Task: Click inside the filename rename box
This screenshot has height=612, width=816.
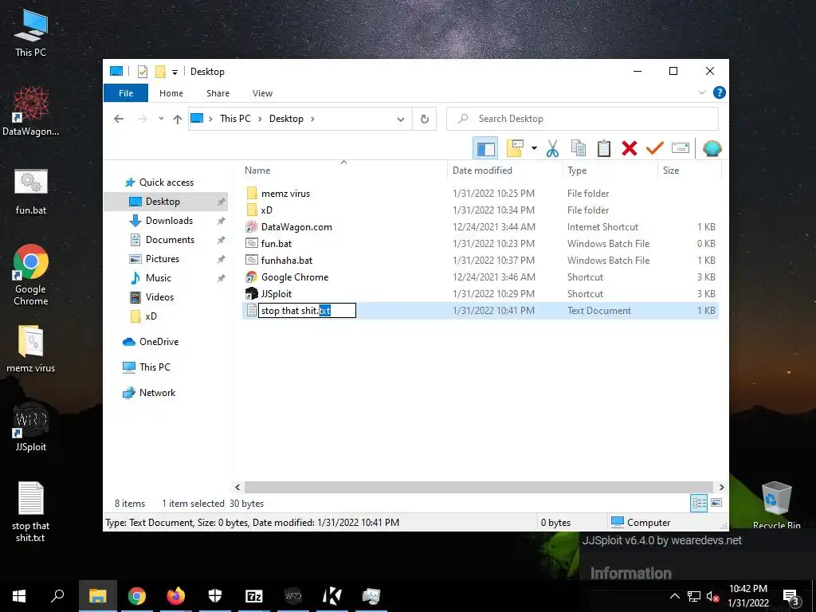Action: point(307,311)
